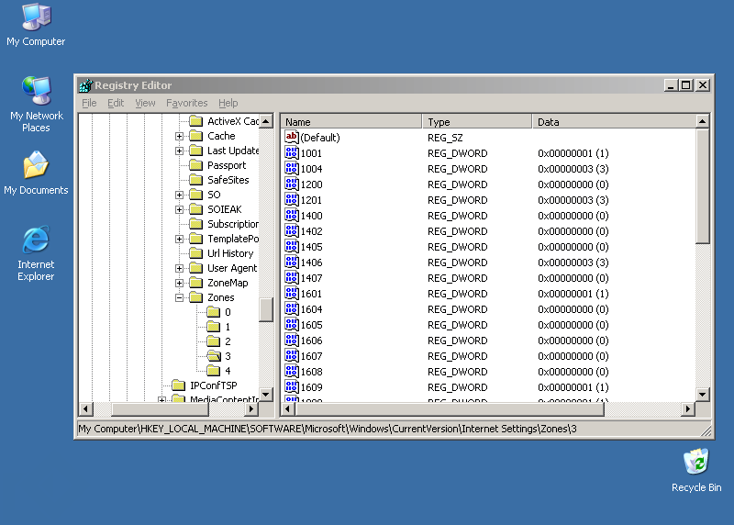The image size is (734, 525).
Task: Click the string icon for (Default) value
Action: (x=291, y=138)
